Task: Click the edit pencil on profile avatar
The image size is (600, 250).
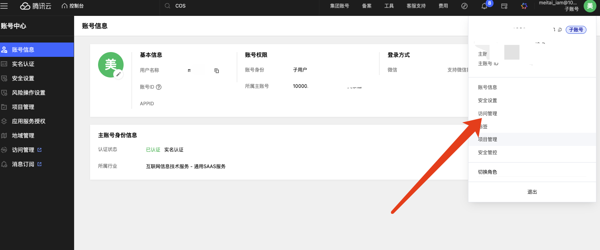Action: [118, 74]
